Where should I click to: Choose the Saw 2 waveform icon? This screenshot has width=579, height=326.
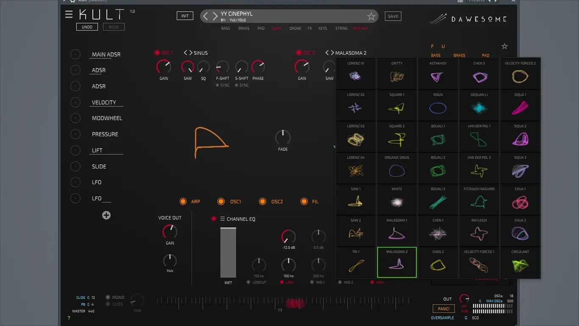click(x=356, y=233)
